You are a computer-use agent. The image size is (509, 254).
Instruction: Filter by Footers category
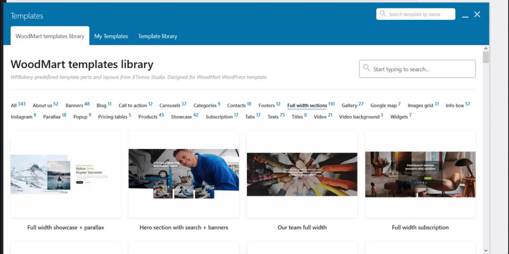pos(269,105)
